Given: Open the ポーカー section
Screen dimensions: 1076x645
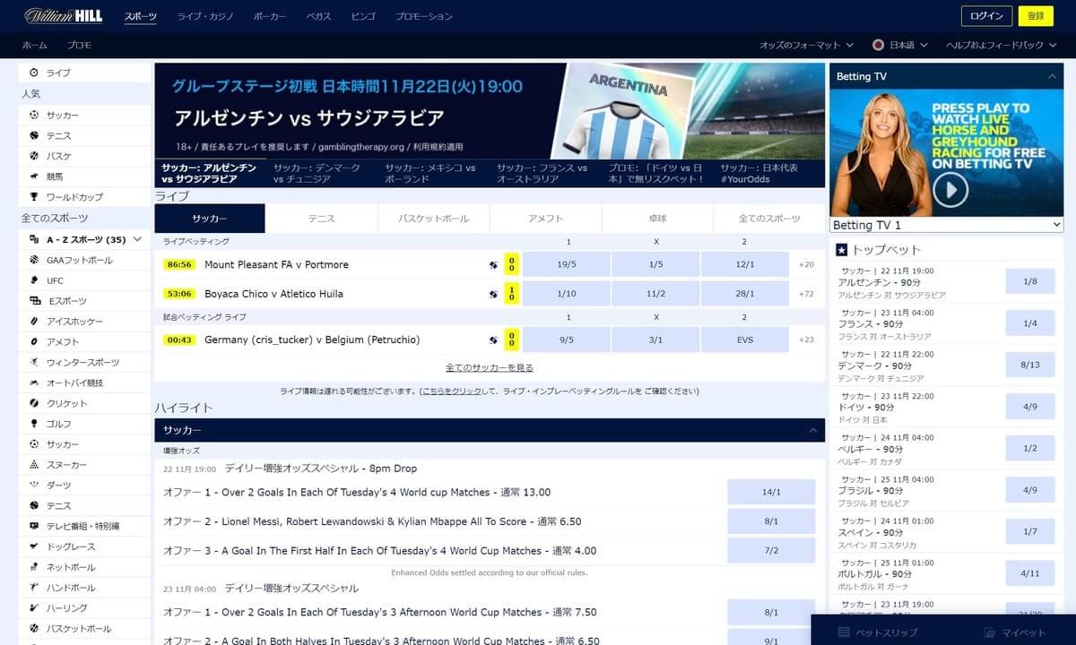Looking at the screenshot, I should click(x=270, y=16).
